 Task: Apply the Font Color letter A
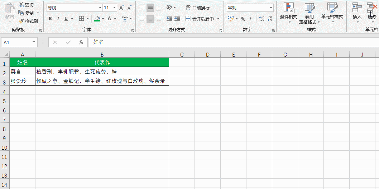click(x=109, y=19)
